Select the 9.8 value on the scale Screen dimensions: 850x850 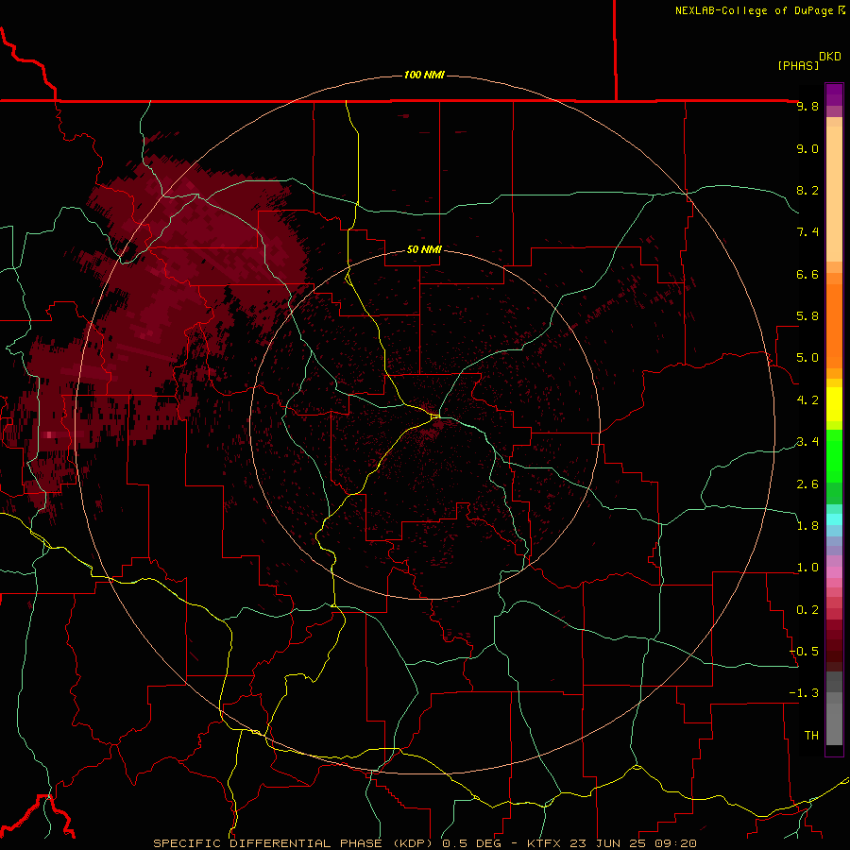click(x=807, y=106)
